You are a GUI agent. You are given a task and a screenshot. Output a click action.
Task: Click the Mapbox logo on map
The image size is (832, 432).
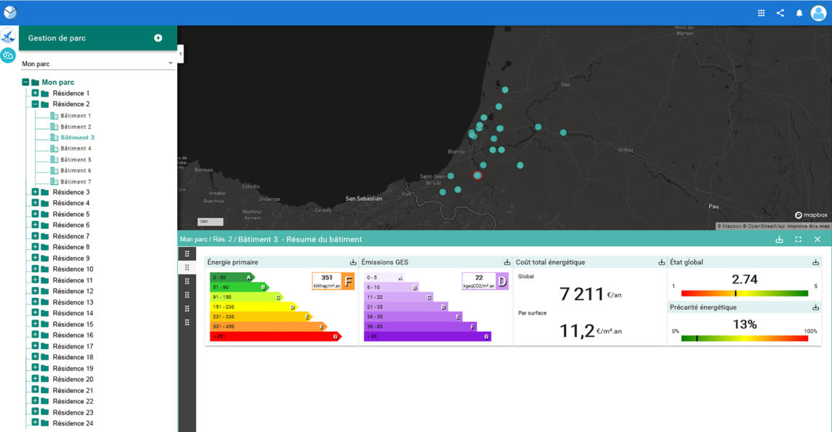click(x=811, y=215)
